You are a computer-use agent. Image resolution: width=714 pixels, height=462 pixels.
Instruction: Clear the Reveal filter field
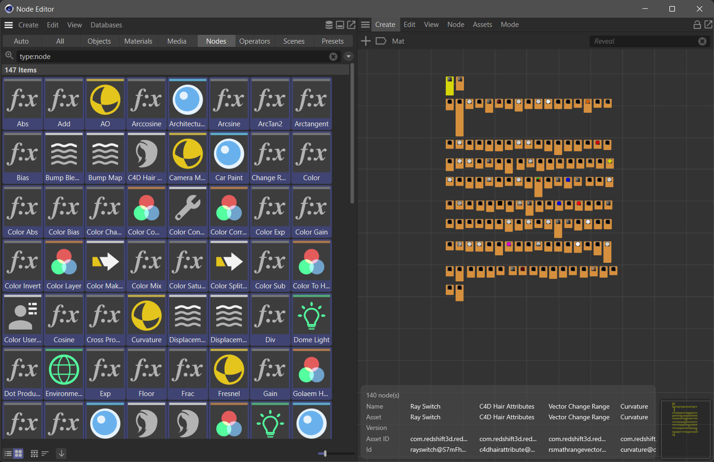[x=702, y=41]
